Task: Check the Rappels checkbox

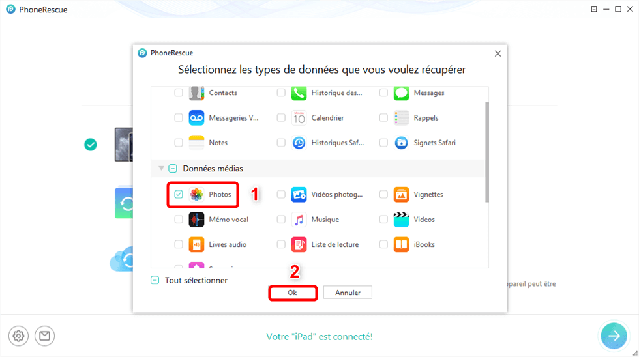Action: [x=383, y=118]
